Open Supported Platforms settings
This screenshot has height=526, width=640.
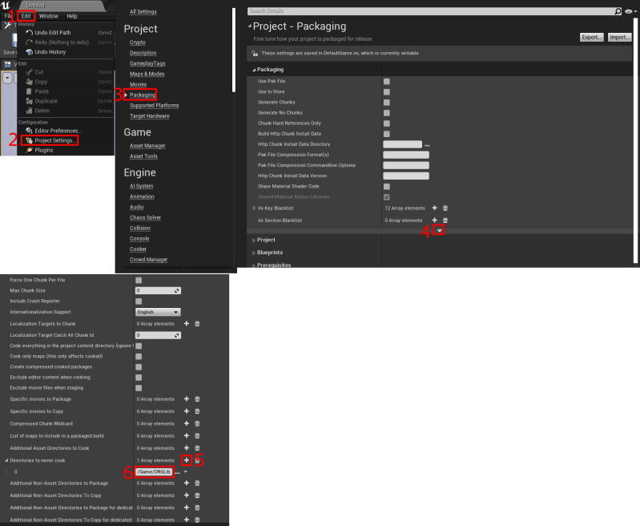(155, 106)
